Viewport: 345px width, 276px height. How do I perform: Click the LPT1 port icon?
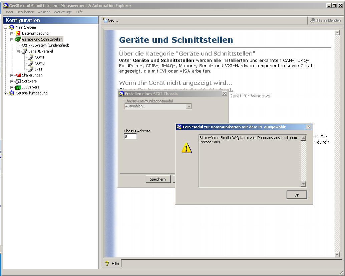coord(31,69)
